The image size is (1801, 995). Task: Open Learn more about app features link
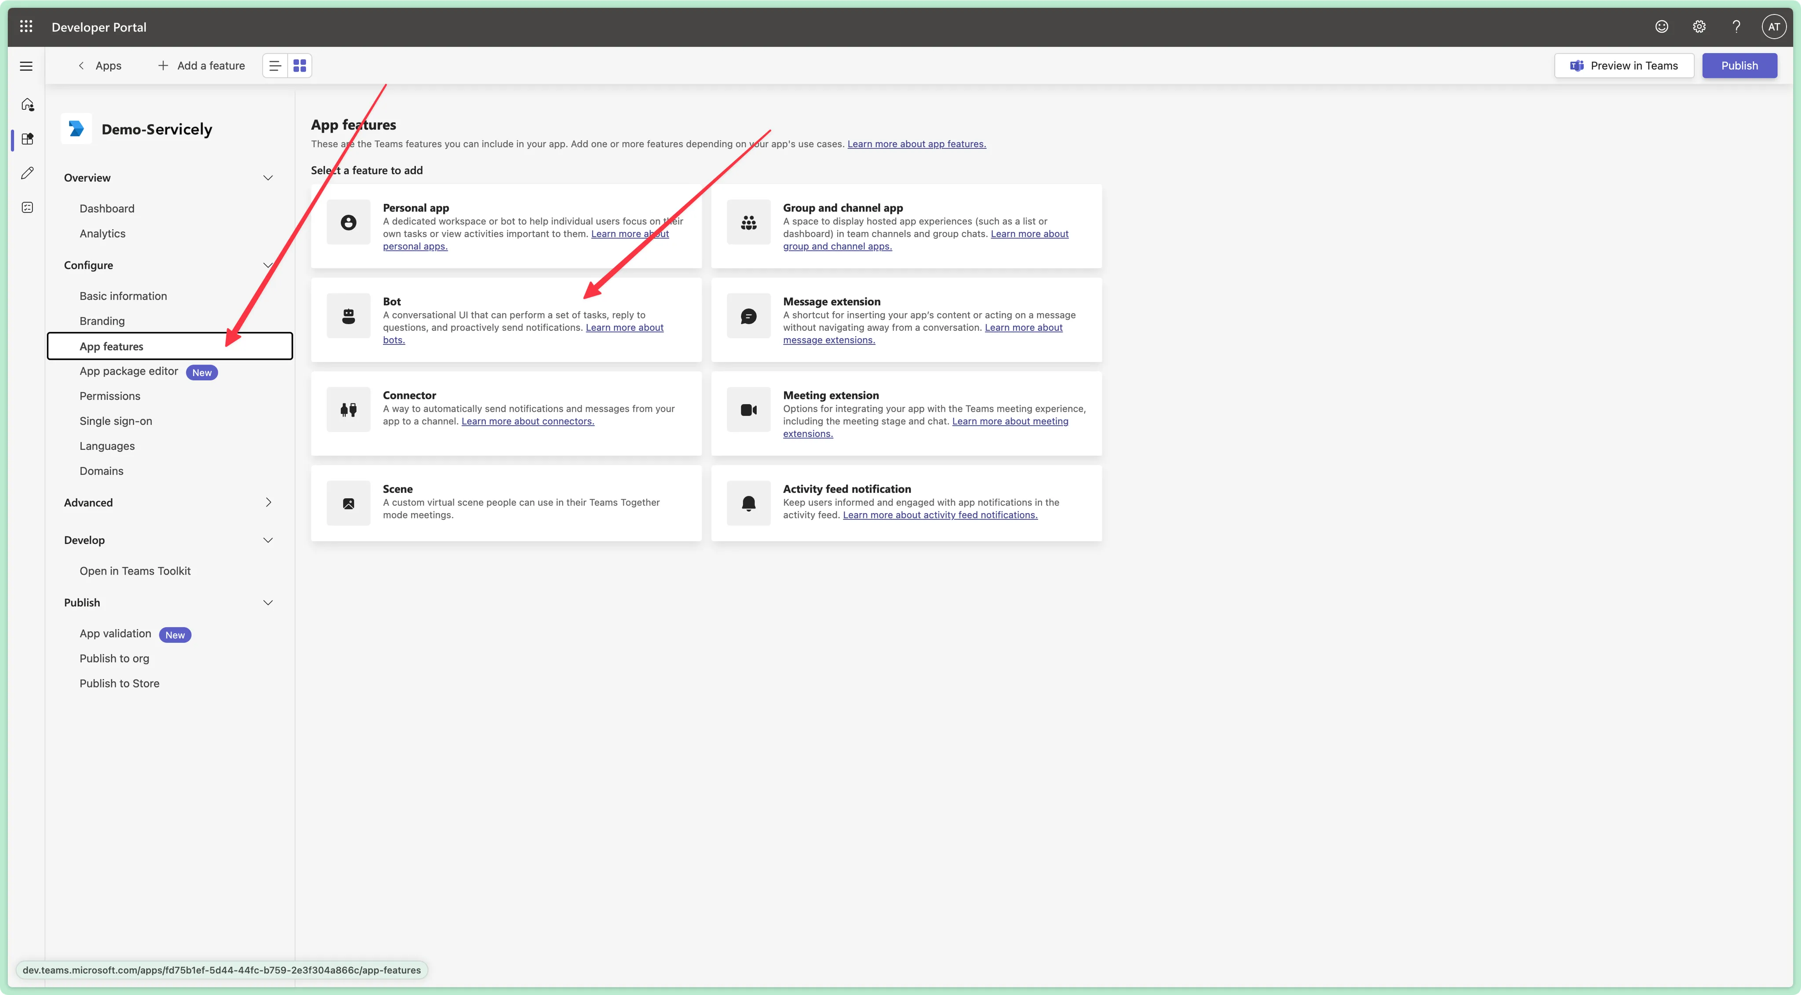coord(917,144)
